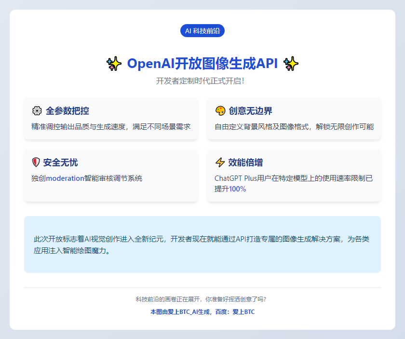Screen dimensions: 405x339
Task: Click the gear icon beside 全参数把控
Action: (37, 111)
